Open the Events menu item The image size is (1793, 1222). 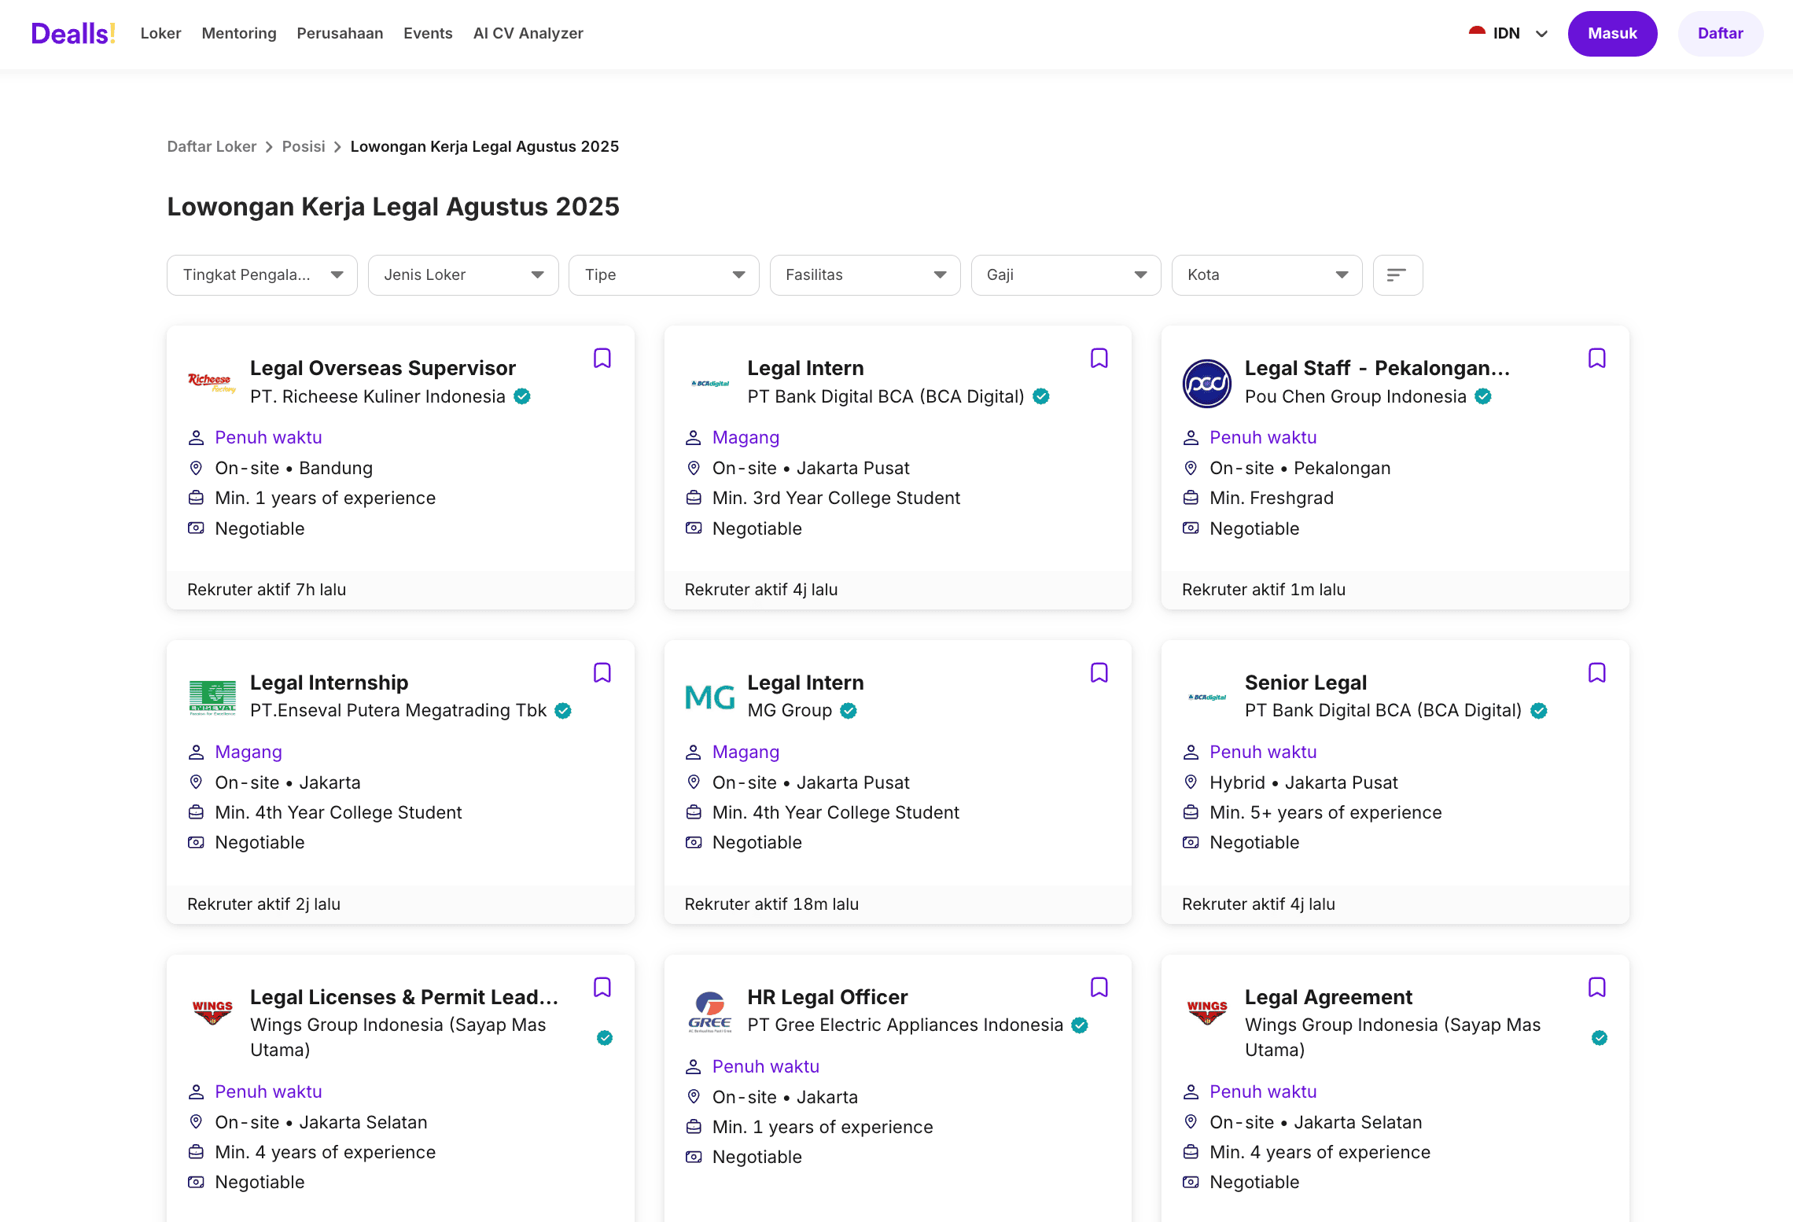coord(428,34)
